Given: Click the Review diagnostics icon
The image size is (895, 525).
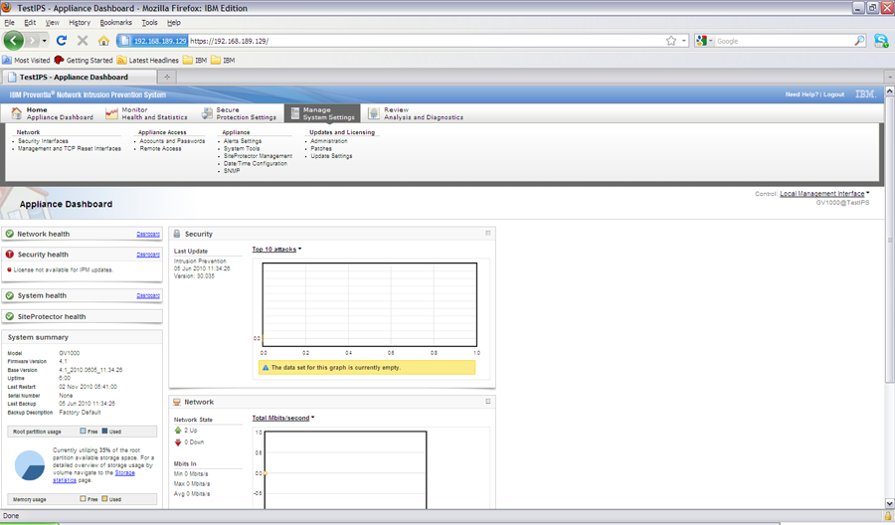Looking at the screenshot, I should click(x=374, y=113).
